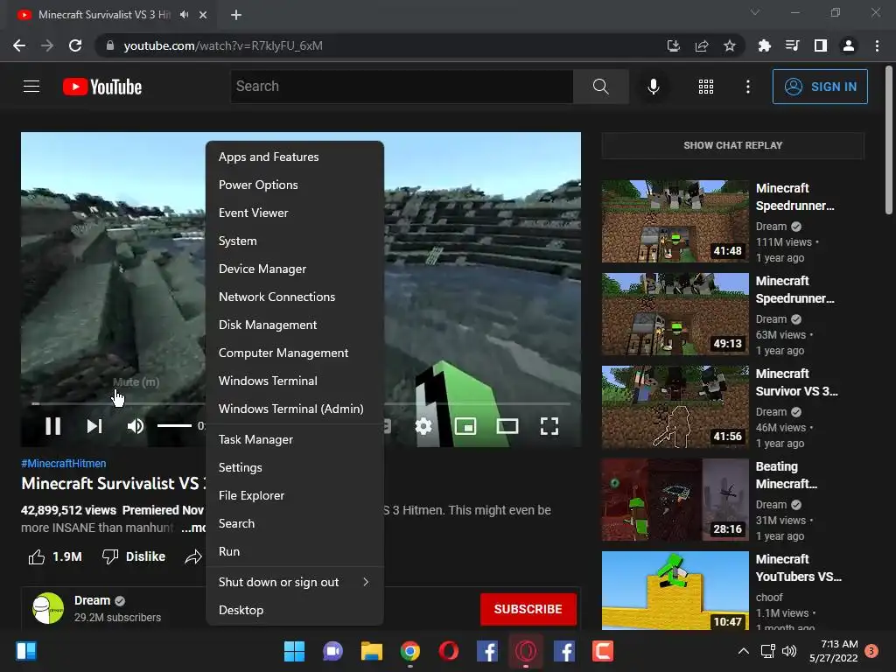Open the 41:48 Minecraft Speedrunner thumbnail
Screen dimensions: 896x672
pos(675,221)
